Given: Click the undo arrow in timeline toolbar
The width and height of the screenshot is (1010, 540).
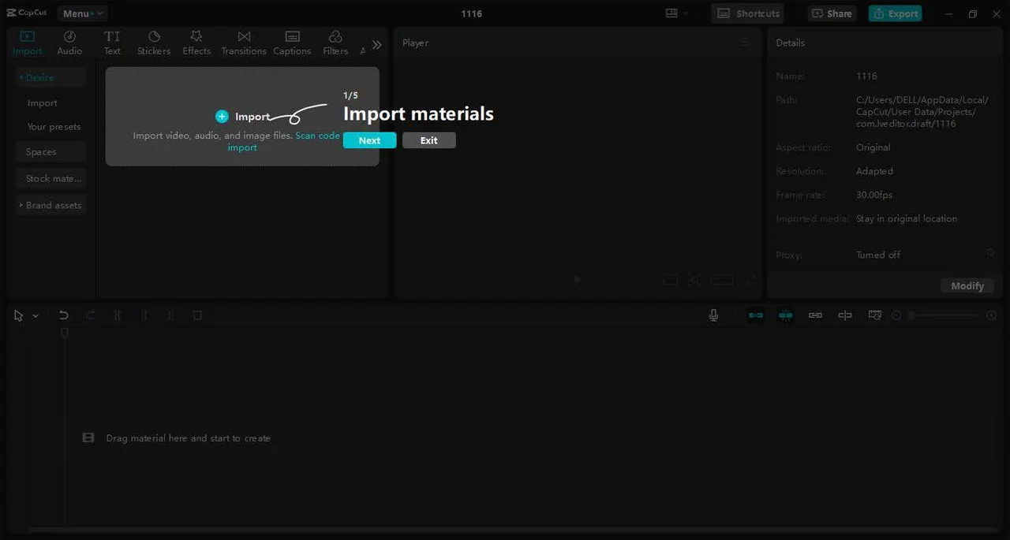Looking at the screenshot, I should tap(64, 315).
